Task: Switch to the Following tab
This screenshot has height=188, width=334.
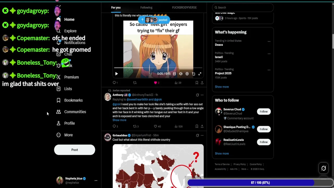Action: click(146, 8)
